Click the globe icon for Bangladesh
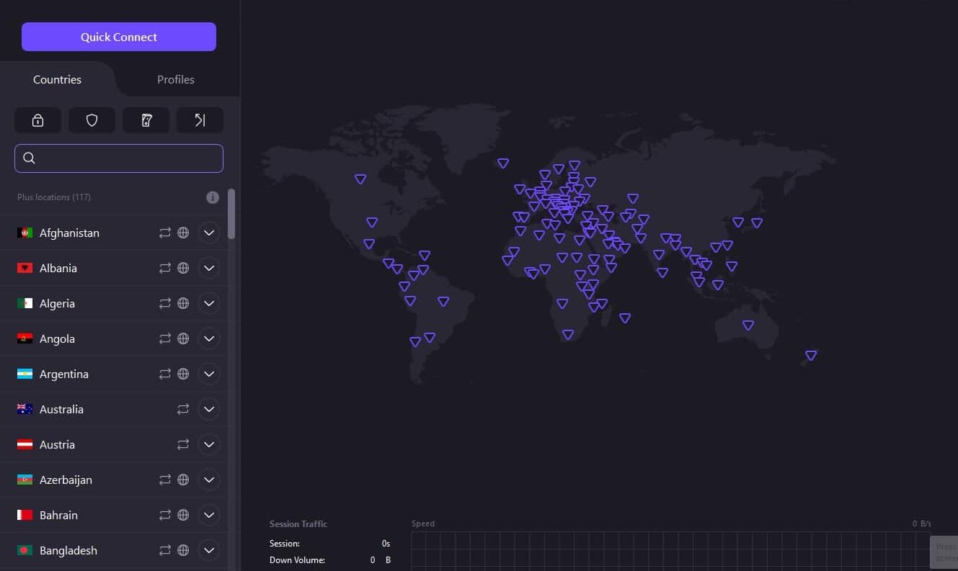Viewport: 958px width, 571px height. (x=183, y=550)
